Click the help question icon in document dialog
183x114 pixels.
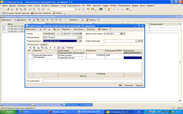tap(110, 29)
